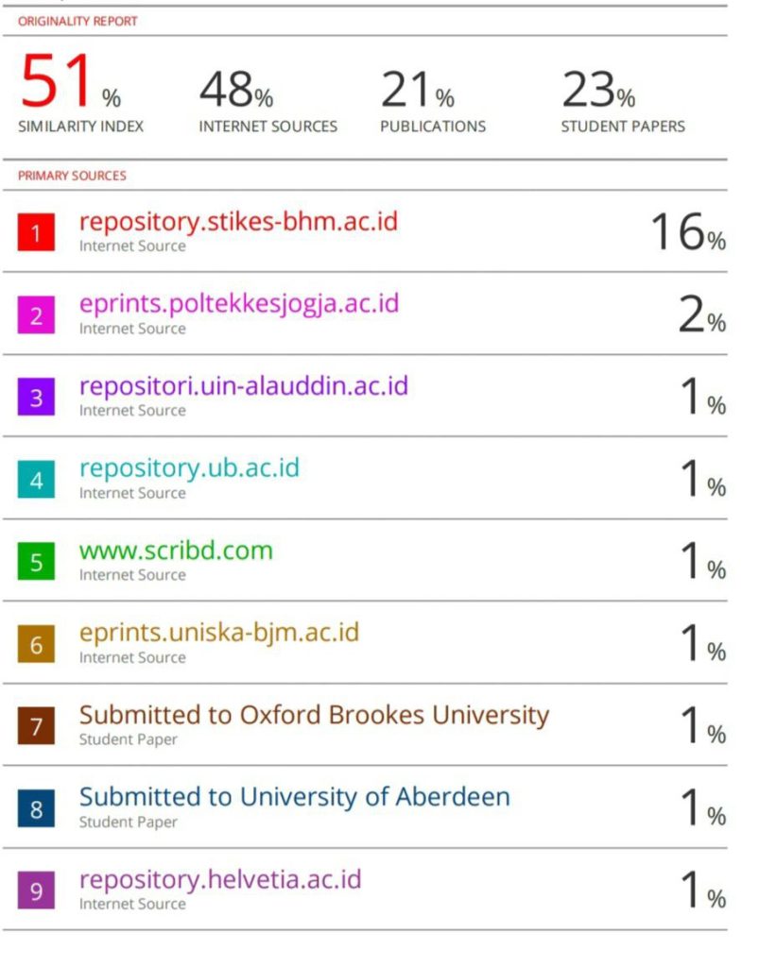Click the tan source number 6 badge
The image size is (759, 967).
point(36,644)
